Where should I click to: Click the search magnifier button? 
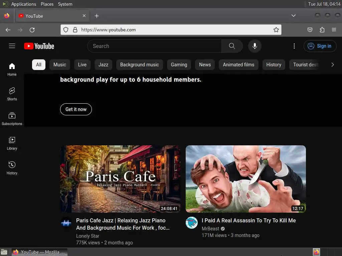[x=232, y=46]
